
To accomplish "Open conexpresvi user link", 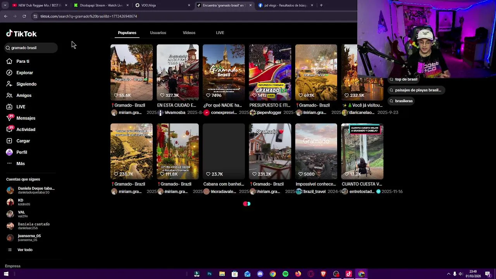I will coord(224,113).
